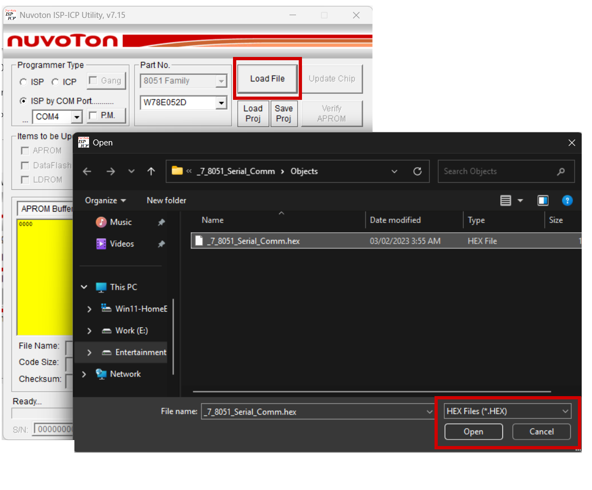
Task: Select Network in navigation tree
Action: [x=125, y=374]
